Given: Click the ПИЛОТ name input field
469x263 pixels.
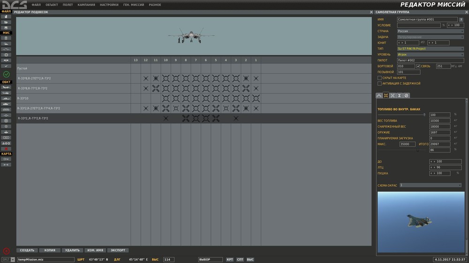Looking at the screenshot, I should [x=431, y=60].
